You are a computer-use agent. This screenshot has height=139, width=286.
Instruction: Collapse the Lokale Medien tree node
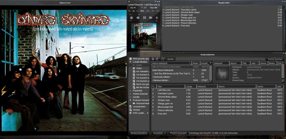pyautogui.click(x=131, y=62)
